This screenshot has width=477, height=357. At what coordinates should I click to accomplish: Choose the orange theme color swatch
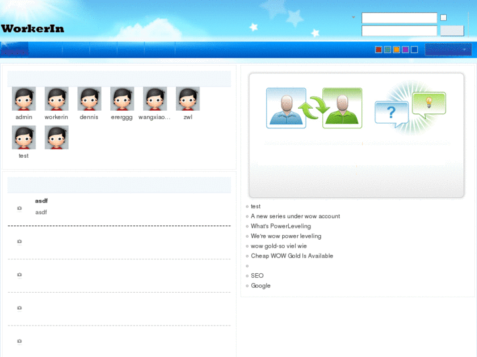click(x=396, y=50)
